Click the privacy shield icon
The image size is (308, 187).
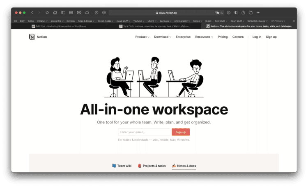coord(236,13)
